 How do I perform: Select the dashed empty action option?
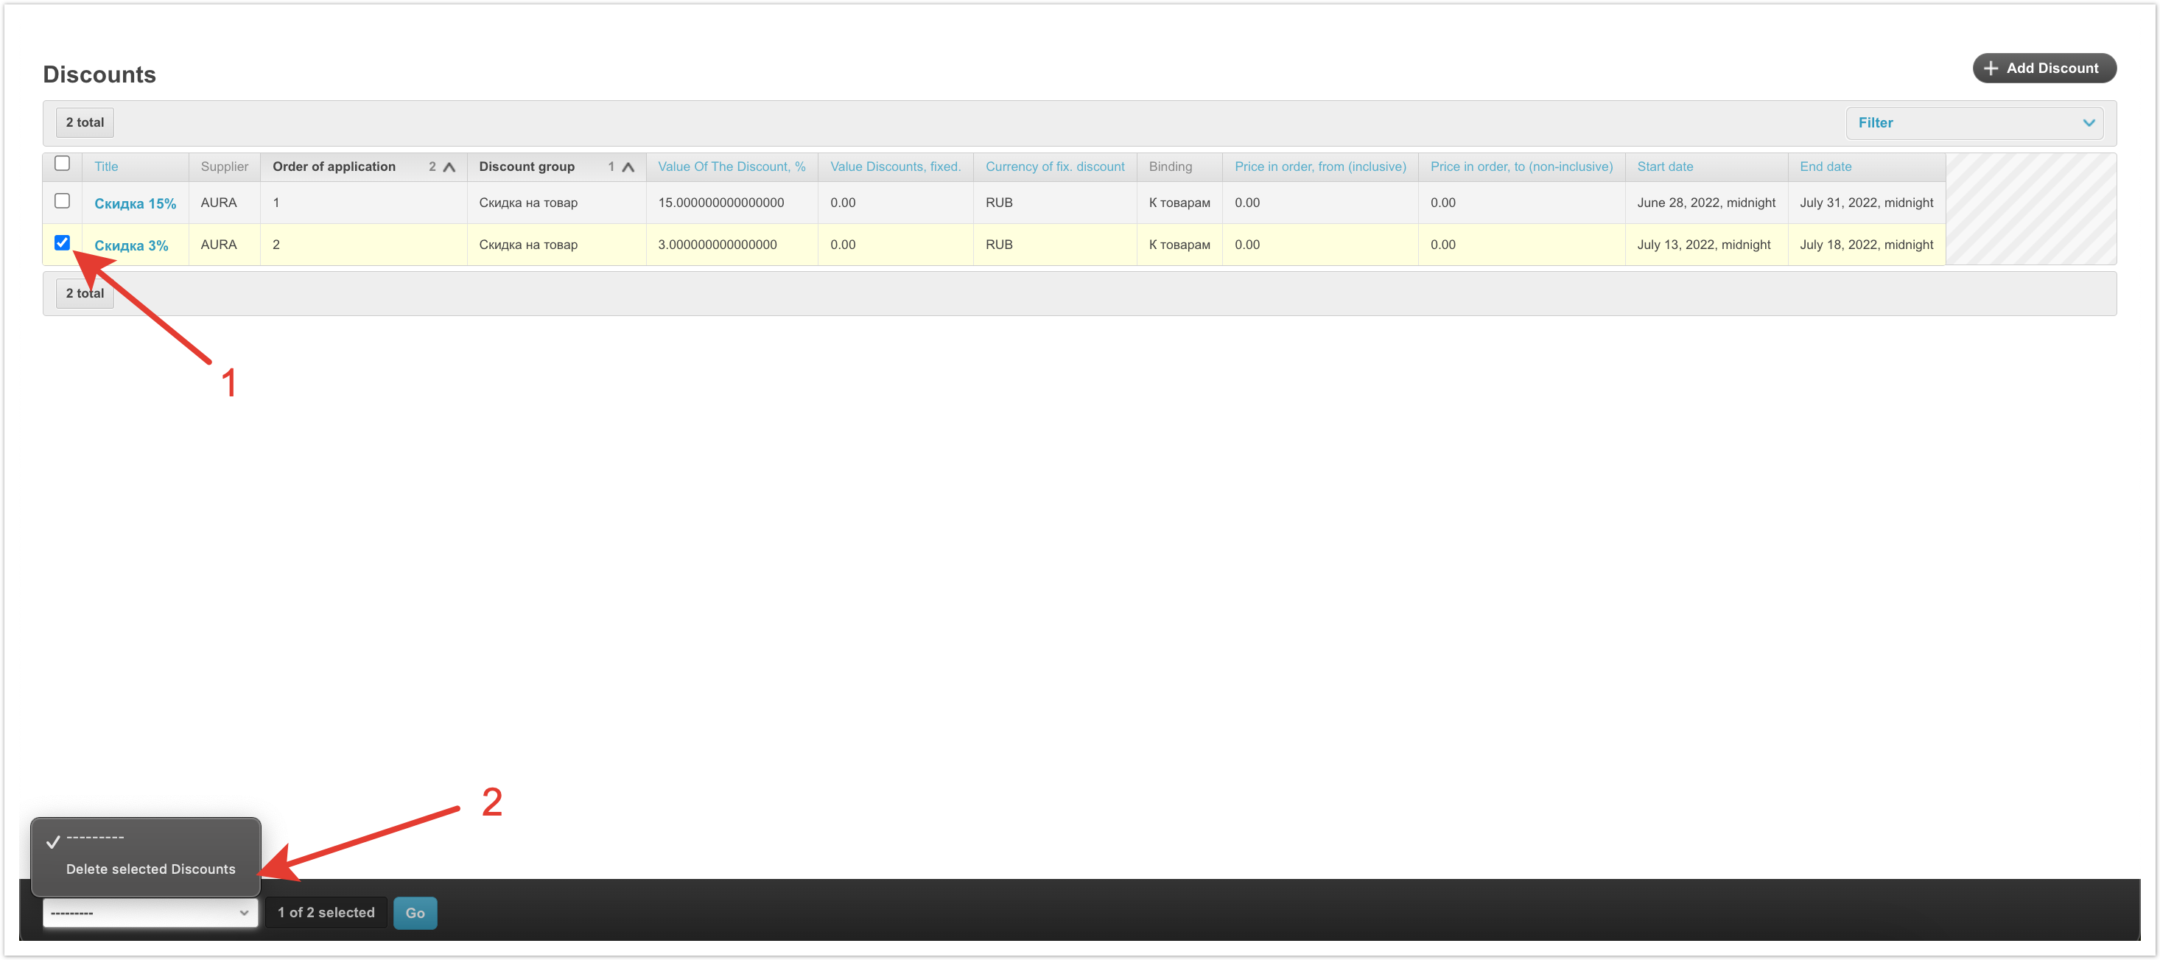(96, 838)
